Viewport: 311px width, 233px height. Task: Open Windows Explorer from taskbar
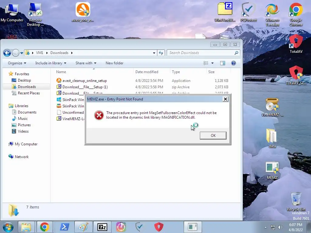click(x=26, y=227)
